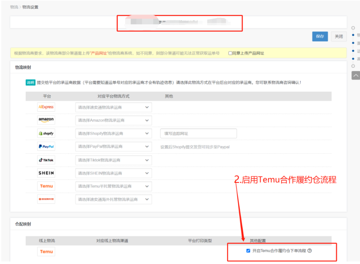
Task: Click the Amazon platform logo
Action: click(46, 120)
